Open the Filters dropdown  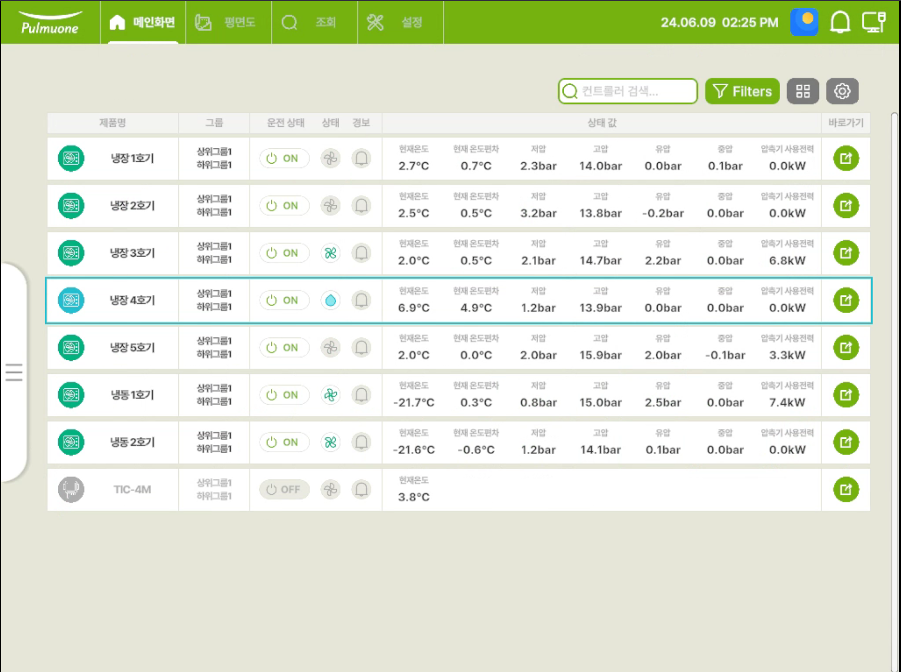[x=742, y=91]
